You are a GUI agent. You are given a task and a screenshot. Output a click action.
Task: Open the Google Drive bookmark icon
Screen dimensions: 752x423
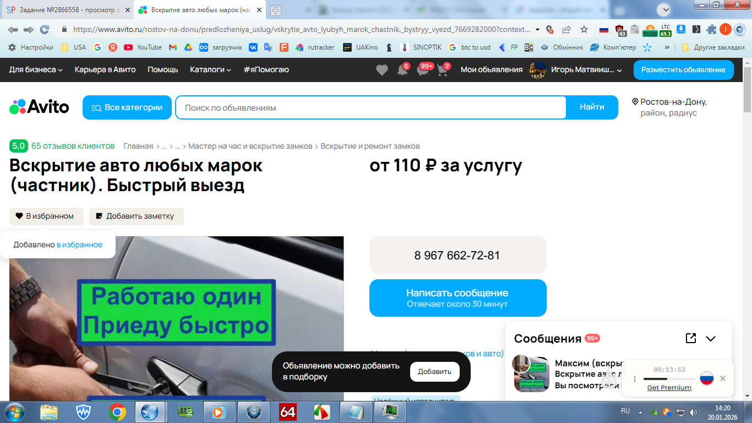(x=188, y=47)
